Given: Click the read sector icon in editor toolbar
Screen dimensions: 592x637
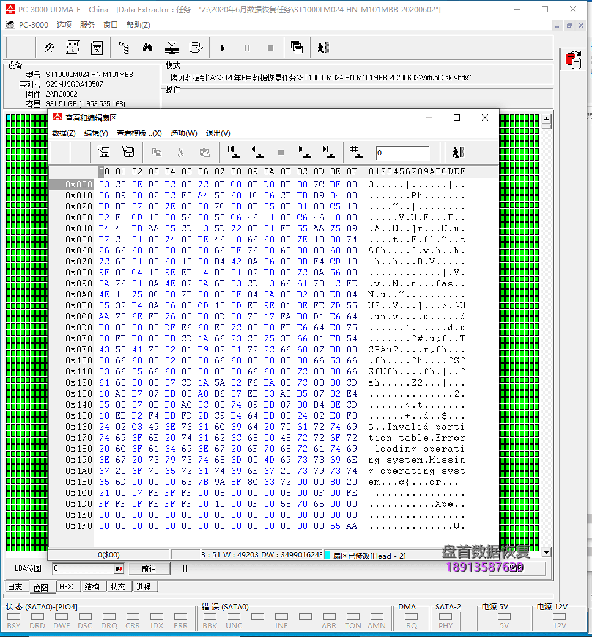Looking at the screenshot, I should point(104,152).
